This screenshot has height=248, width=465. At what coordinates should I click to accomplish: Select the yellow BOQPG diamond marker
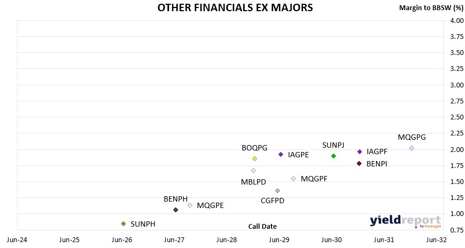click(255, 158)
